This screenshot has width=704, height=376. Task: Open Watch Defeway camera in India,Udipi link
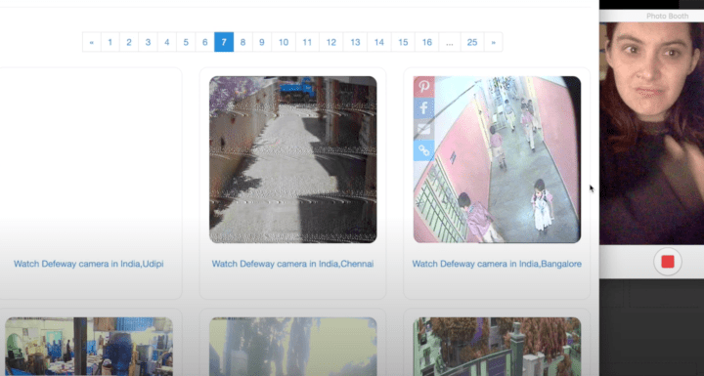coord(88,264)
